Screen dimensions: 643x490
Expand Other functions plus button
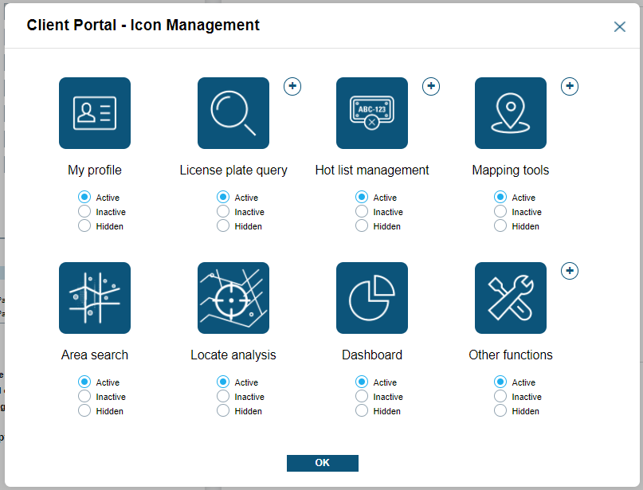tap(570, 271)
